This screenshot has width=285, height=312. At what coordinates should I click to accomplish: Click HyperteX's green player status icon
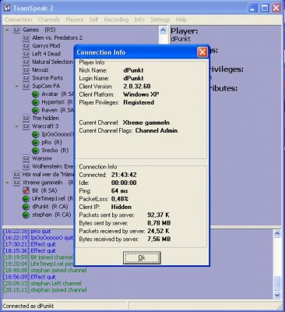click(36, 102)
